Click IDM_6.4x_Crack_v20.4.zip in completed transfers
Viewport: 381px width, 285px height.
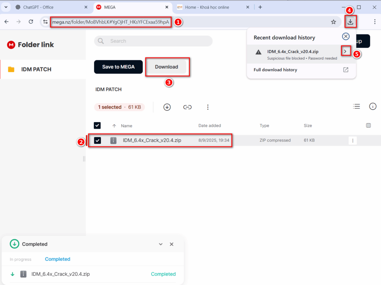(61, 274)
